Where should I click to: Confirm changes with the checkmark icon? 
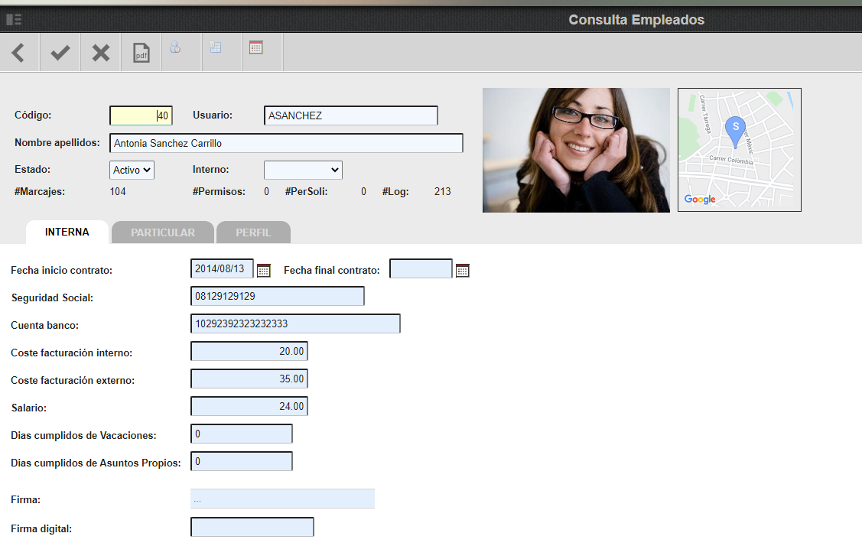pos(60,53)
